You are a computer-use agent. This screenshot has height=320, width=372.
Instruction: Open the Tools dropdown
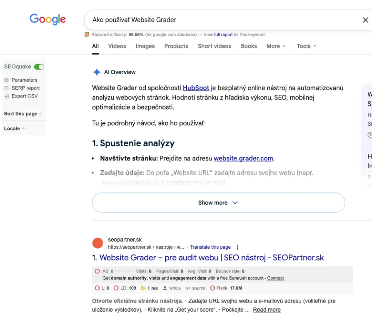pyautogui.click(x=306, y=46)
